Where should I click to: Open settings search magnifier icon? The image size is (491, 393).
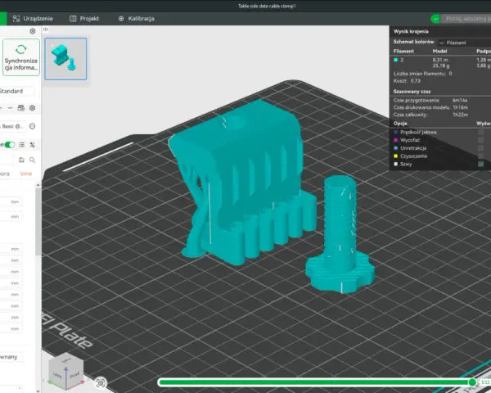tap(32, 160)
